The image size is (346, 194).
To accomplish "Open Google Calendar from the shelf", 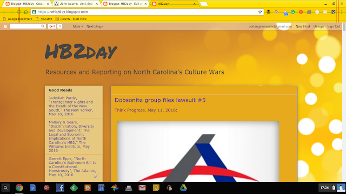I will coord(101,188).
